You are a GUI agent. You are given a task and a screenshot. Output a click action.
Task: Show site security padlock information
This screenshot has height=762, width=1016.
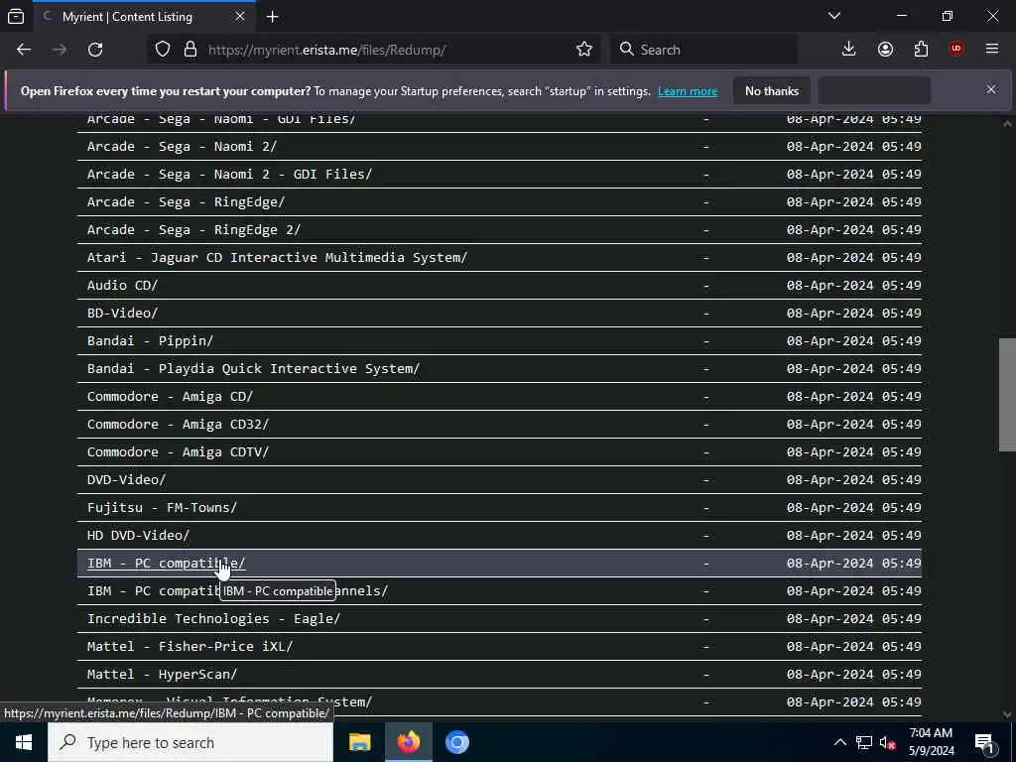click(x=190, y=50)
